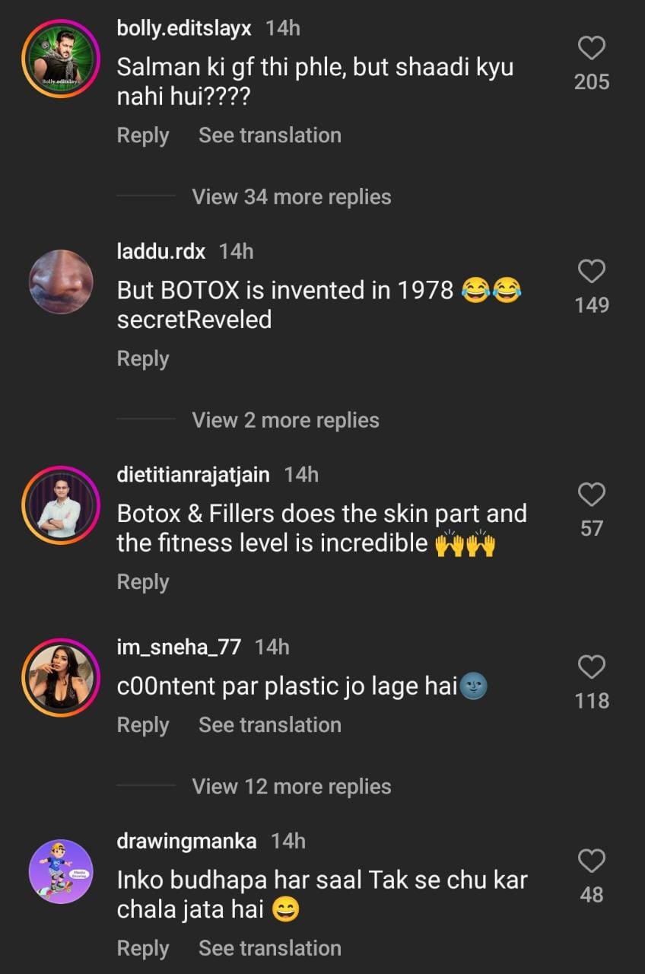Like laddu.rdx's BOTOX comment

592,272
